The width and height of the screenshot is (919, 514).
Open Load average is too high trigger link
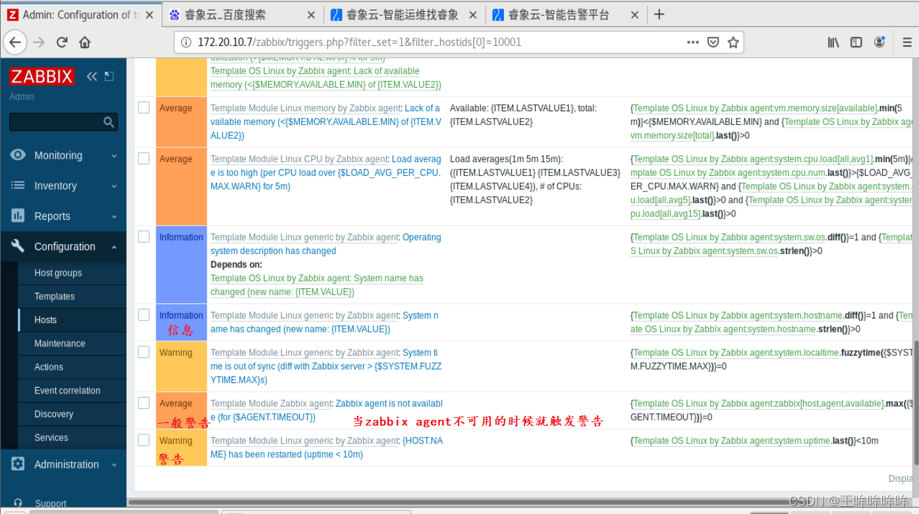point(326,172)
